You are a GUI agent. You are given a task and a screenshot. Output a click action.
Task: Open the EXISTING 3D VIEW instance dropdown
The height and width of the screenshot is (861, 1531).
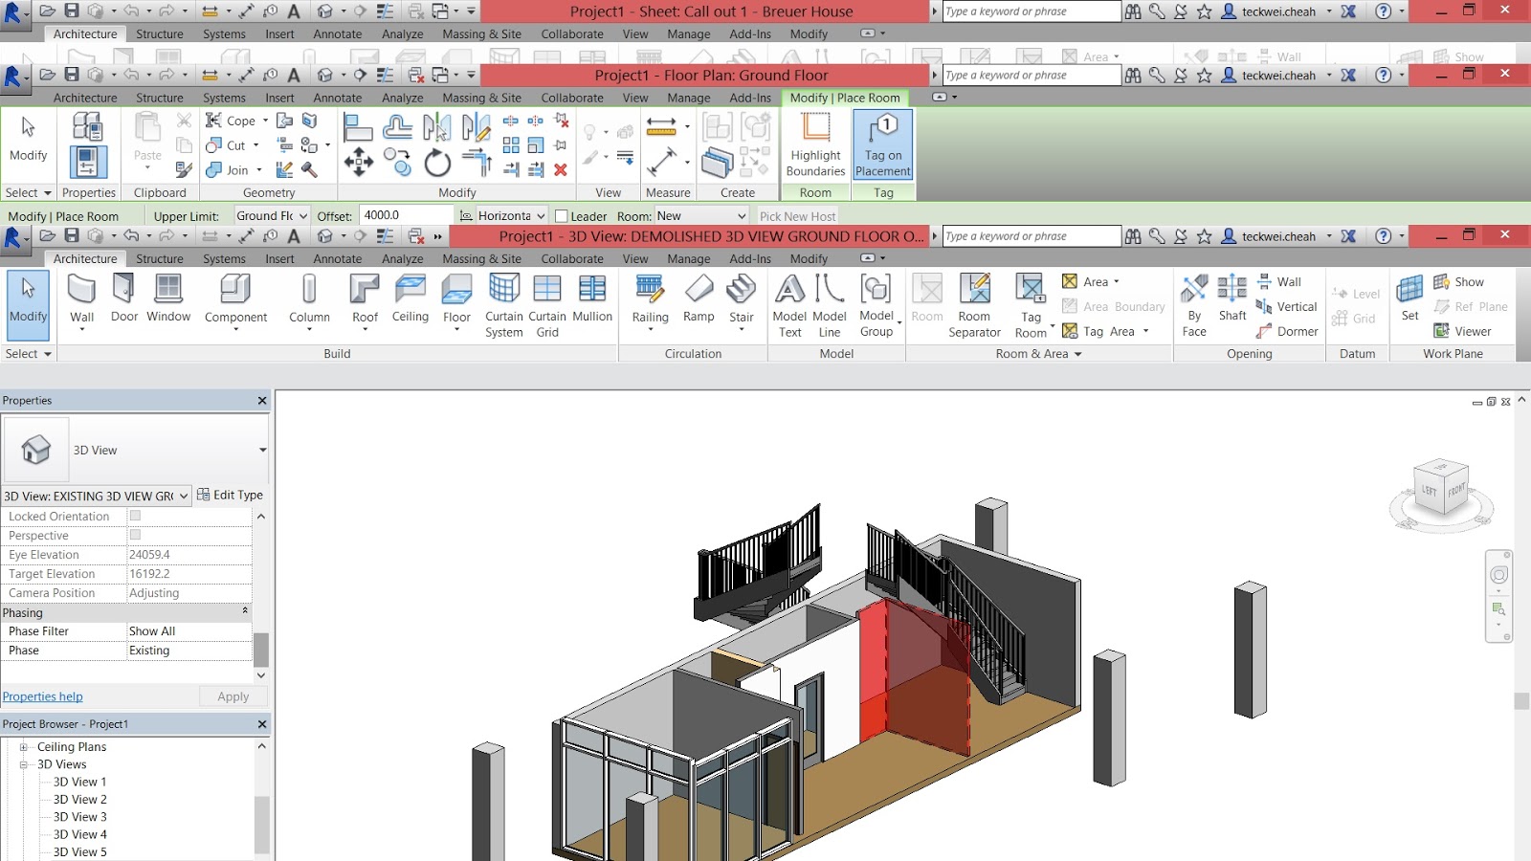96,496
